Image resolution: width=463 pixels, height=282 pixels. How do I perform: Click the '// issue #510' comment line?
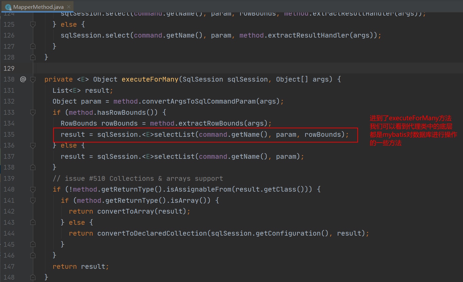(x=138, y=178)
